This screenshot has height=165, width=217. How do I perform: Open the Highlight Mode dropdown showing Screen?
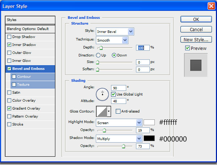pos(119,123)
